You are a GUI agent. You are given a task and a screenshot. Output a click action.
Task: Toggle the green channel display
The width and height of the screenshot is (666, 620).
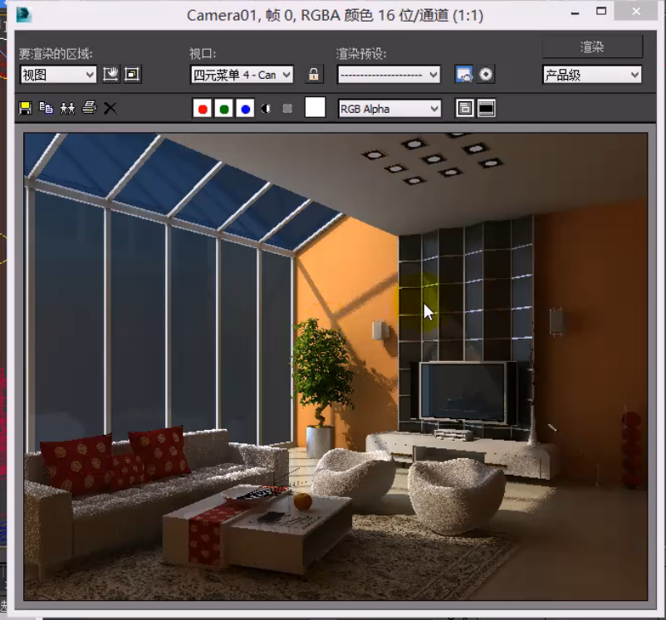(223, 109)
